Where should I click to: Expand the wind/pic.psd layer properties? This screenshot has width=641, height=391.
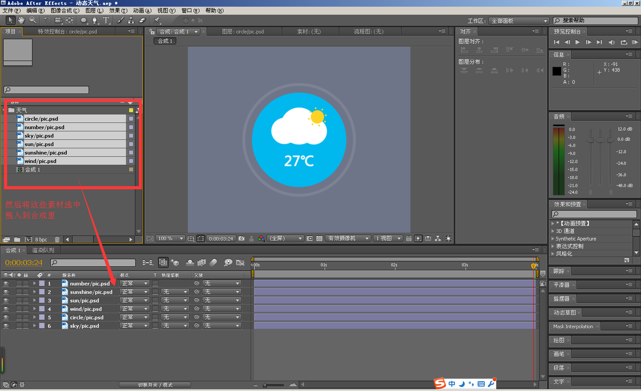pyautogui.click(x=34, y=309)
